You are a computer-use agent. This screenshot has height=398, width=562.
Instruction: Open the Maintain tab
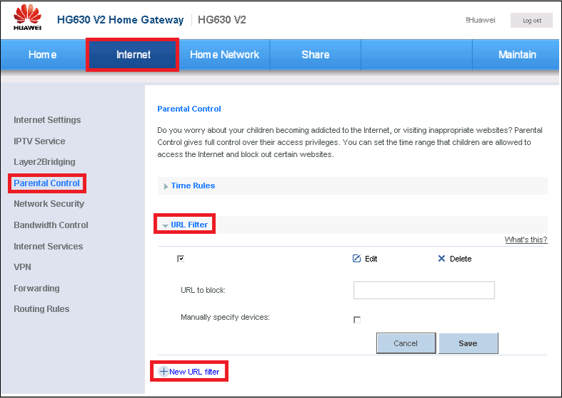517,55
